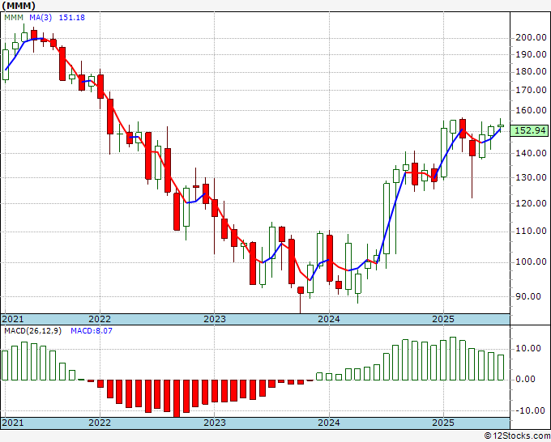Click 2025 on the MACD panel timeline
The width and height of the screenshot is (551, 442).
click(x=443, y=423)
